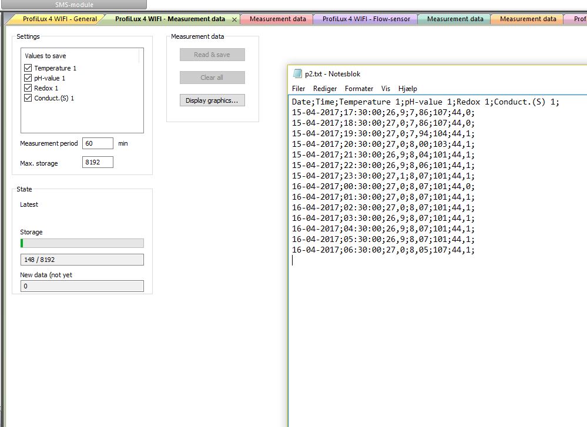Uncheck the Temperature 1 checkbox
Screen dimensions: 587x427
coord(28,68)
